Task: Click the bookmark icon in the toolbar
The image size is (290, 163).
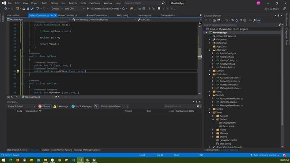Action: 159,9
